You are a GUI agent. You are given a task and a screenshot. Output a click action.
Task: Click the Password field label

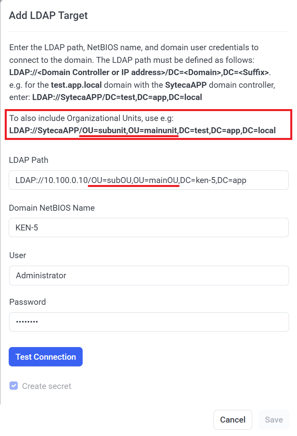[x=27, y=302]
